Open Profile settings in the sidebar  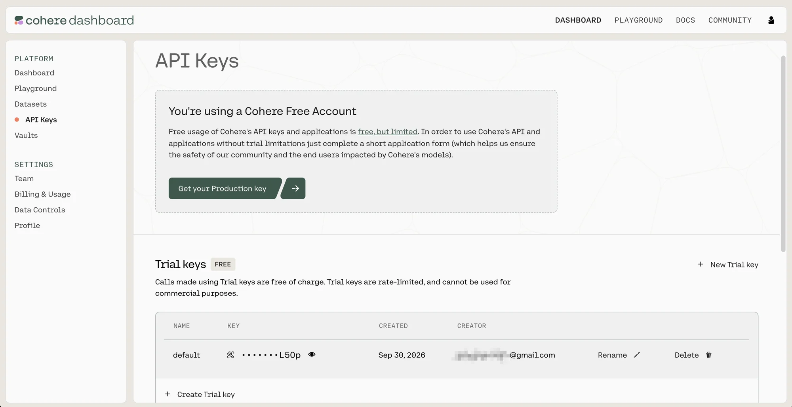[27, 225]
